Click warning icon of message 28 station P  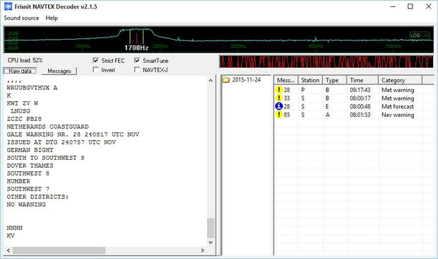[279, 90]
